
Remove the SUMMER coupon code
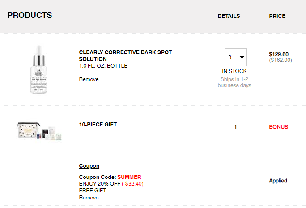89,198
